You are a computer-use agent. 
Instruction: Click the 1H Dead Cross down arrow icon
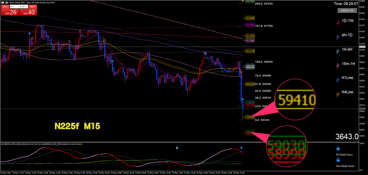338,149
